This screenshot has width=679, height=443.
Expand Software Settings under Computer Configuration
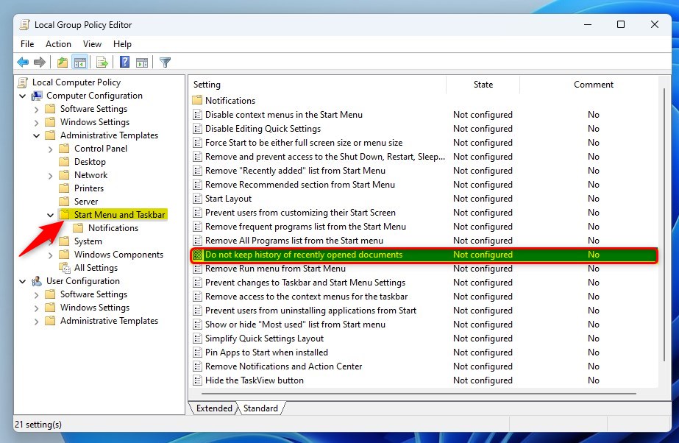(x=36, y=110)
